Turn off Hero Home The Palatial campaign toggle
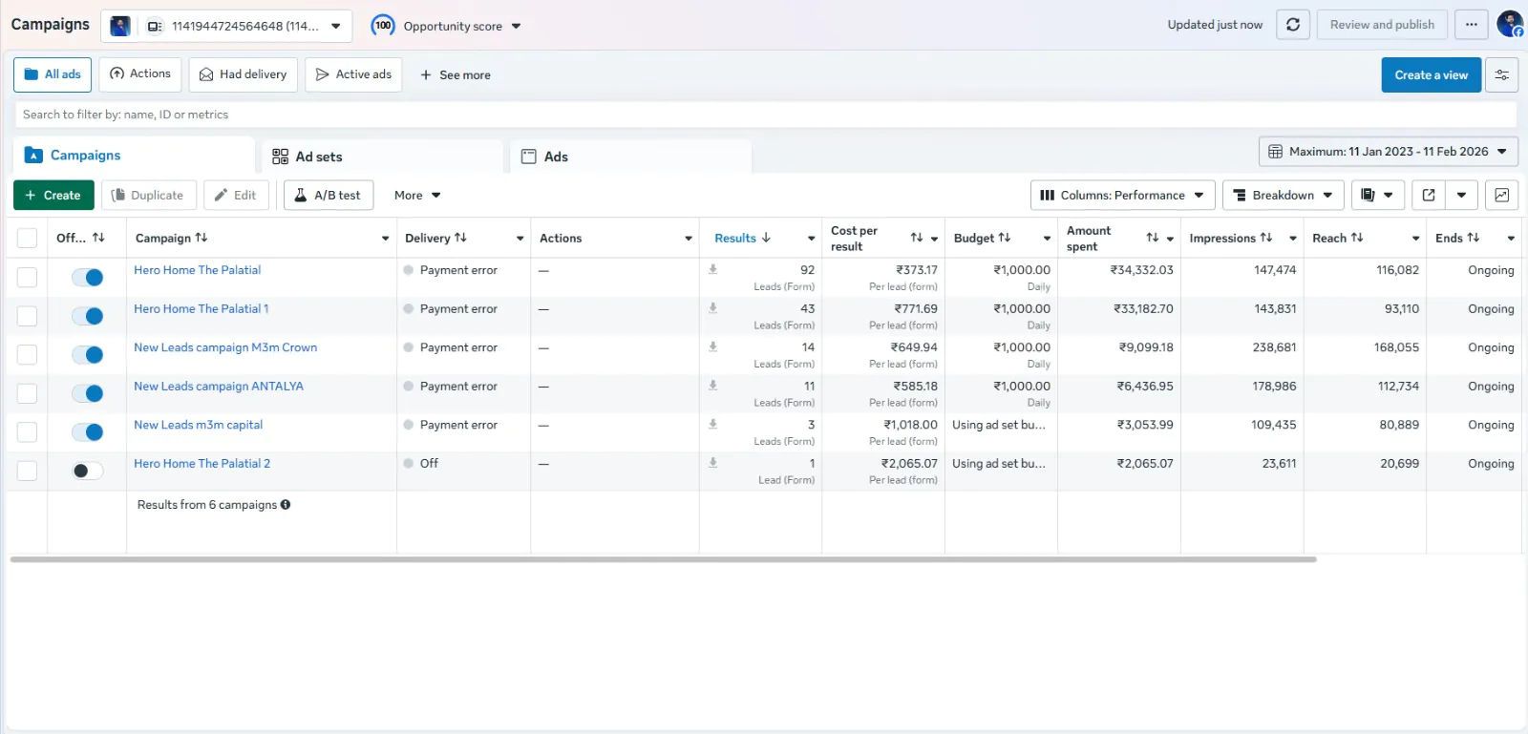This screenshot has height=734, width=1528. [88, 278]
